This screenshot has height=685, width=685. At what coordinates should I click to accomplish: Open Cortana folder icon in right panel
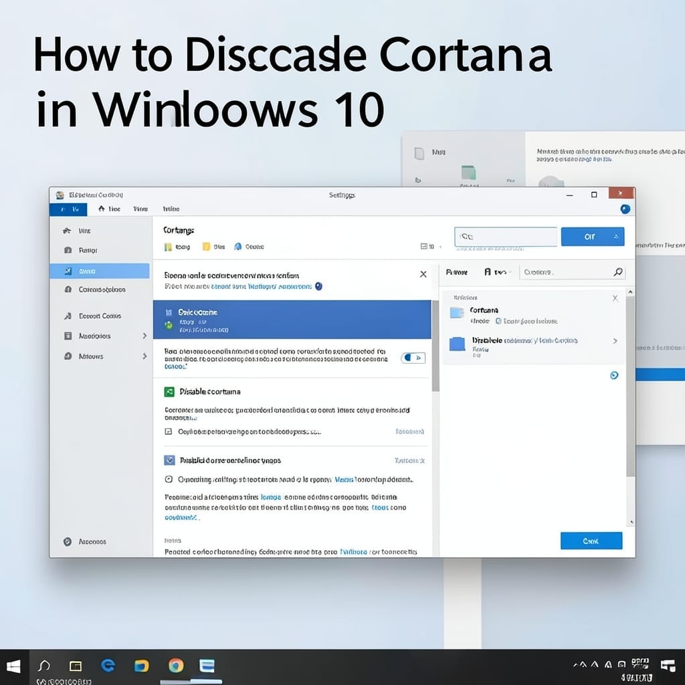click(457, 313)
